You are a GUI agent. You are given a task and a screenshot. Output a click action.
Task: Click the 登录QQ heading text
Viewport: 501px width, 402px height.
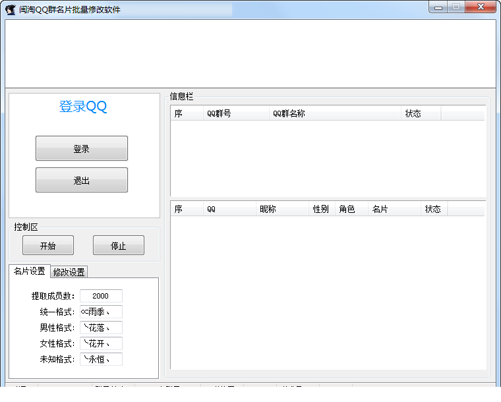pos(83,106)
